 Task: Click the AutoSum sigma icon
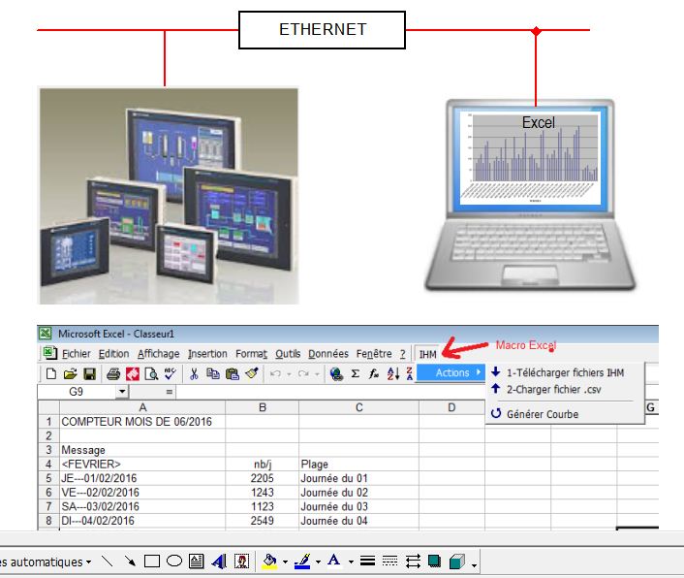point(356,373)
